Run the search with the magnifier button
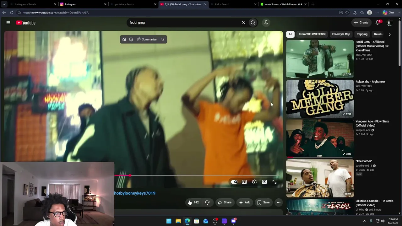Viewport: 402px width, 226px height. [253, 23]
